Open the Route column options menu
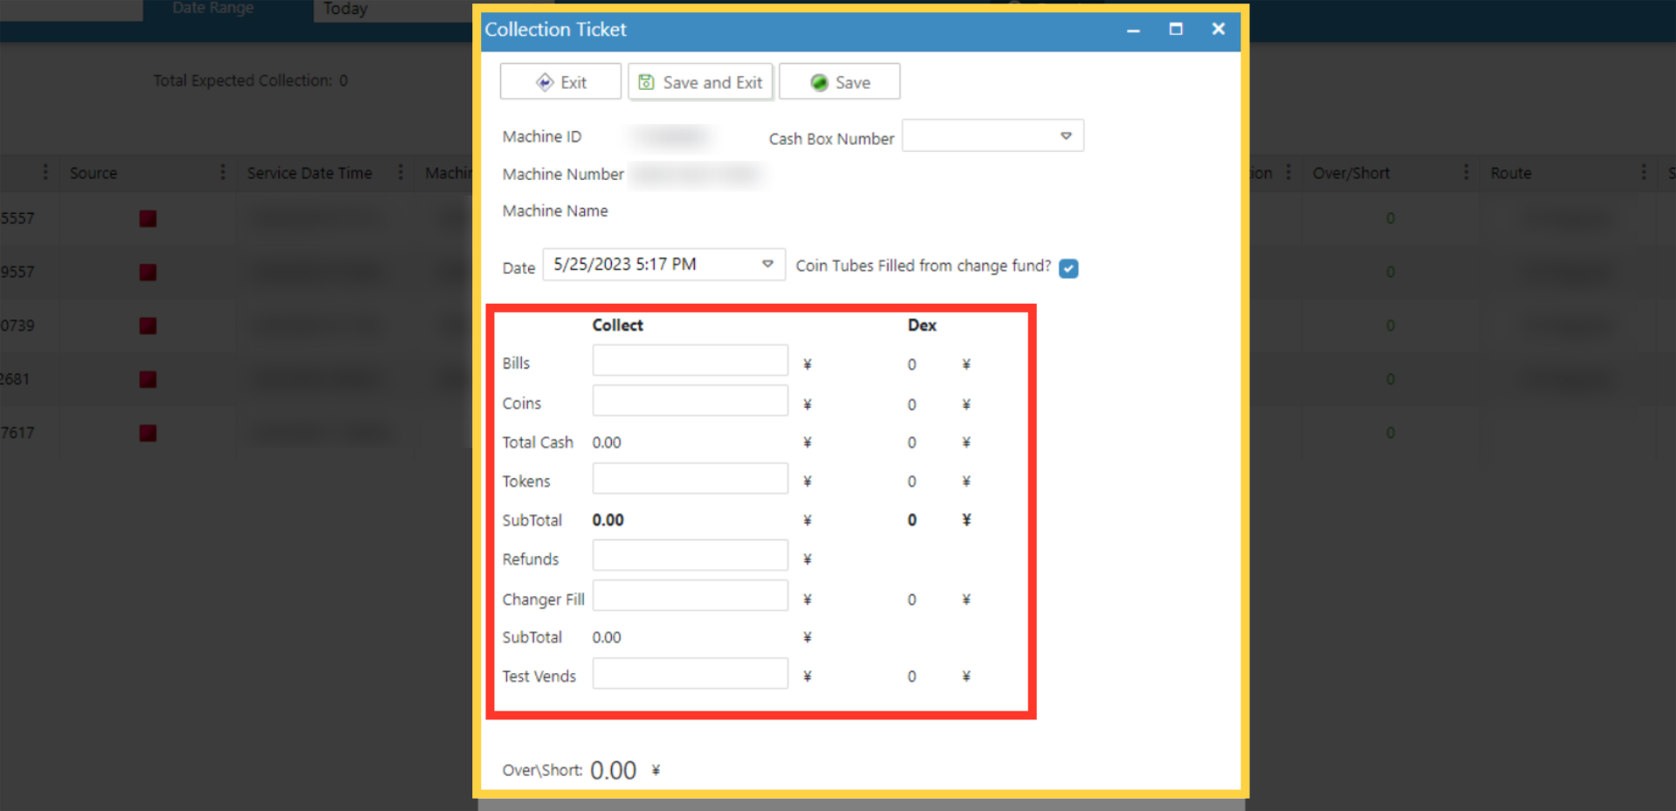 point(1644,173)
